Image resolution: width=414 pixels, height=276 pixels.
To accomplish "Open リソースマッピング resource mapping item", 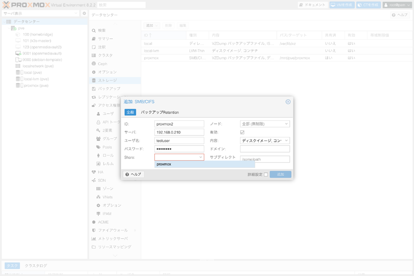I will pyautogui.click(x=115, y=247).
